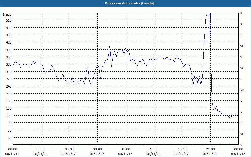This screenshot has width=251, height=157.
Task: Click the 'N' compass label at 360 level
Action: coord(241,57)
